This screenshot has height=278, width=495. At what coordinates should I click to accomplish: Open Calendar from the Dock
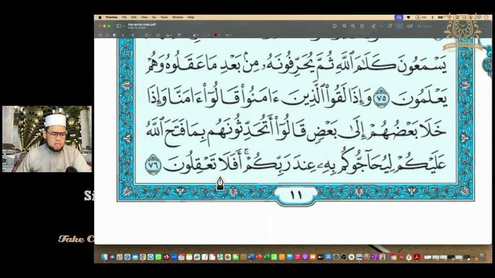click(x=181, y=257)
